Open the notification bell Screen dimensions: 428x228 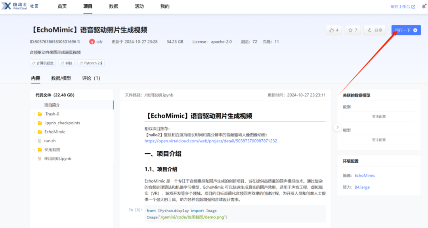coord(424,7)
